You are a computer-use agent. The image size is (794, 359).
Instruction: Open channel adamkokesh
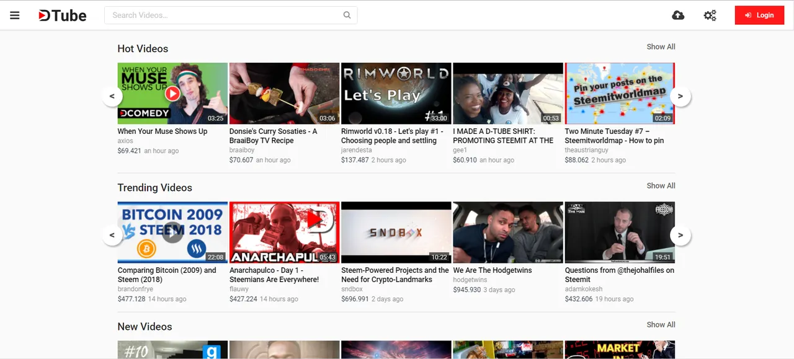pyautogui.click(x=584, y=289)
